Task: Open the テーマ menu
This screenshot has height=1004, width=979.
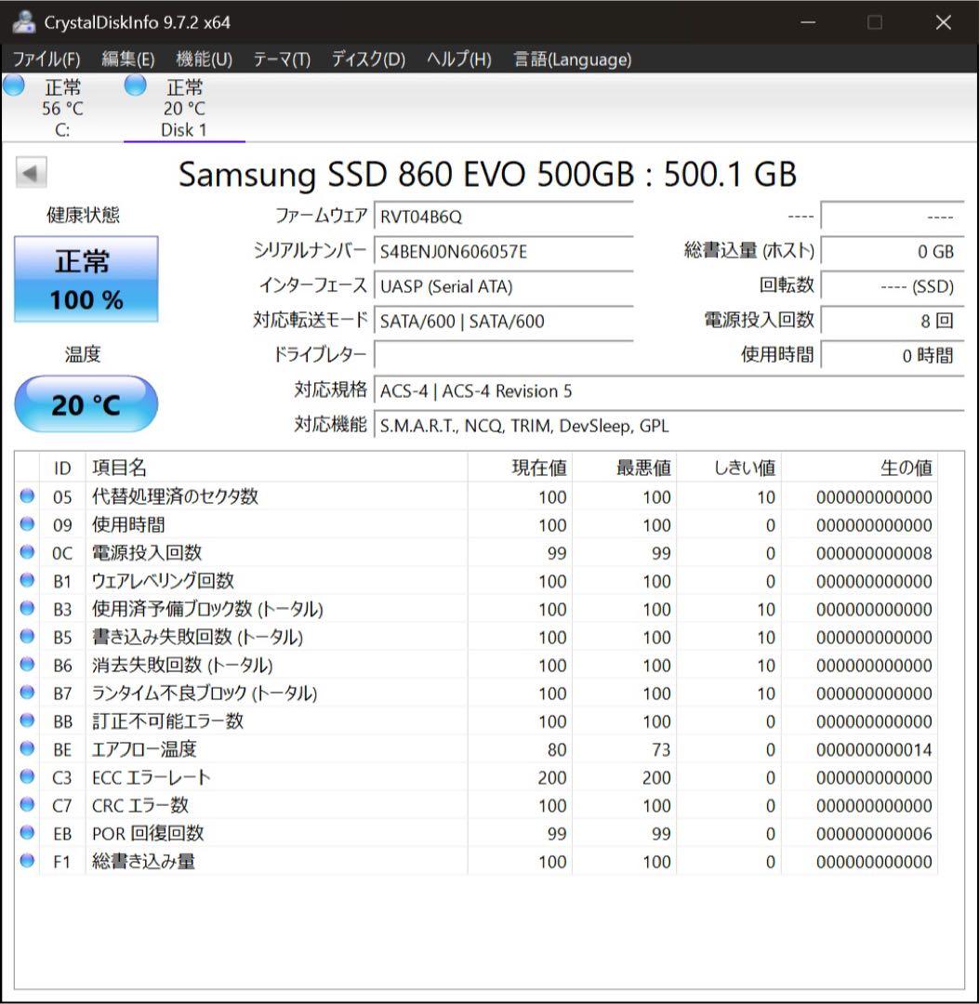Action: coord(284,59)
